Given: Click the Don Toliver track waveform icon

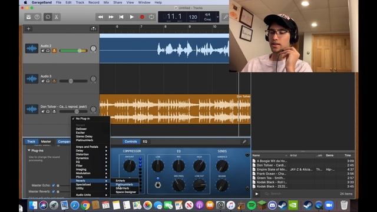Looking at the screenshot, I should (x=32, y=109).
